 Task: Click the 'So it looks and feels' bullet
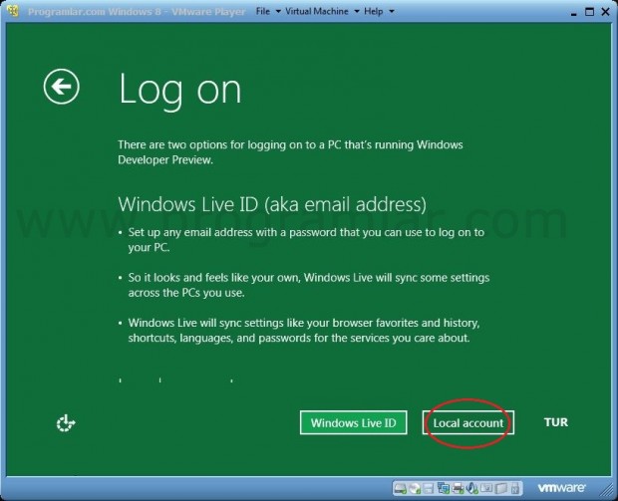click(309, 285)
